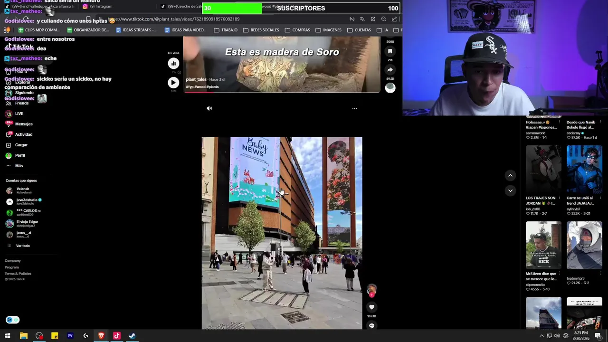Open the volume icon in system tray

pos(558,336)
